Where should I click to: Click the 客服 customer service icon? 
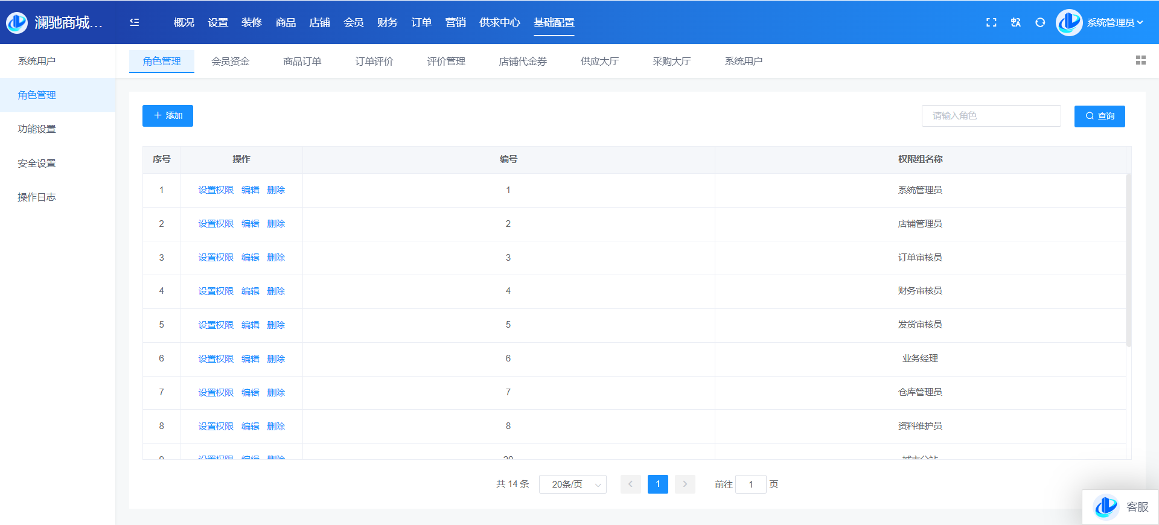1106,507
